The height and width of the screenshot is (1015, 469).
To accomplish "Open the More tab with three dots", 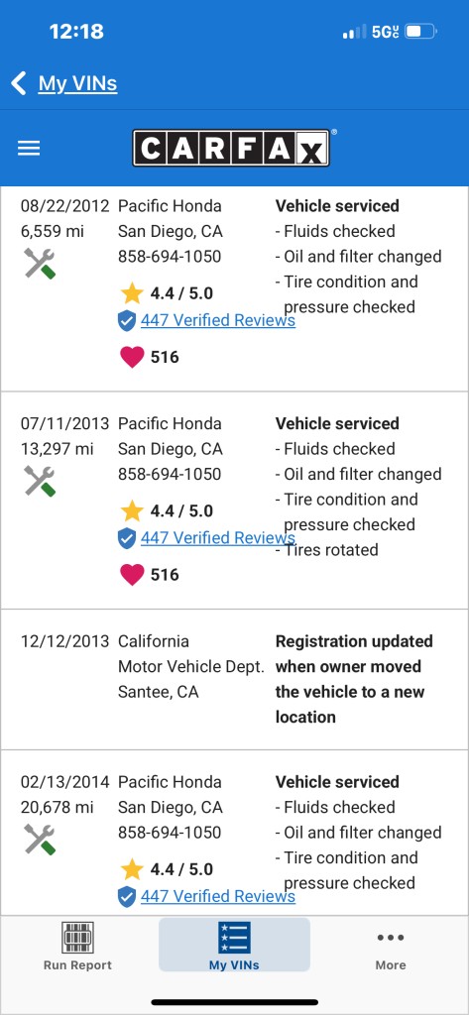I will (391, 951).
